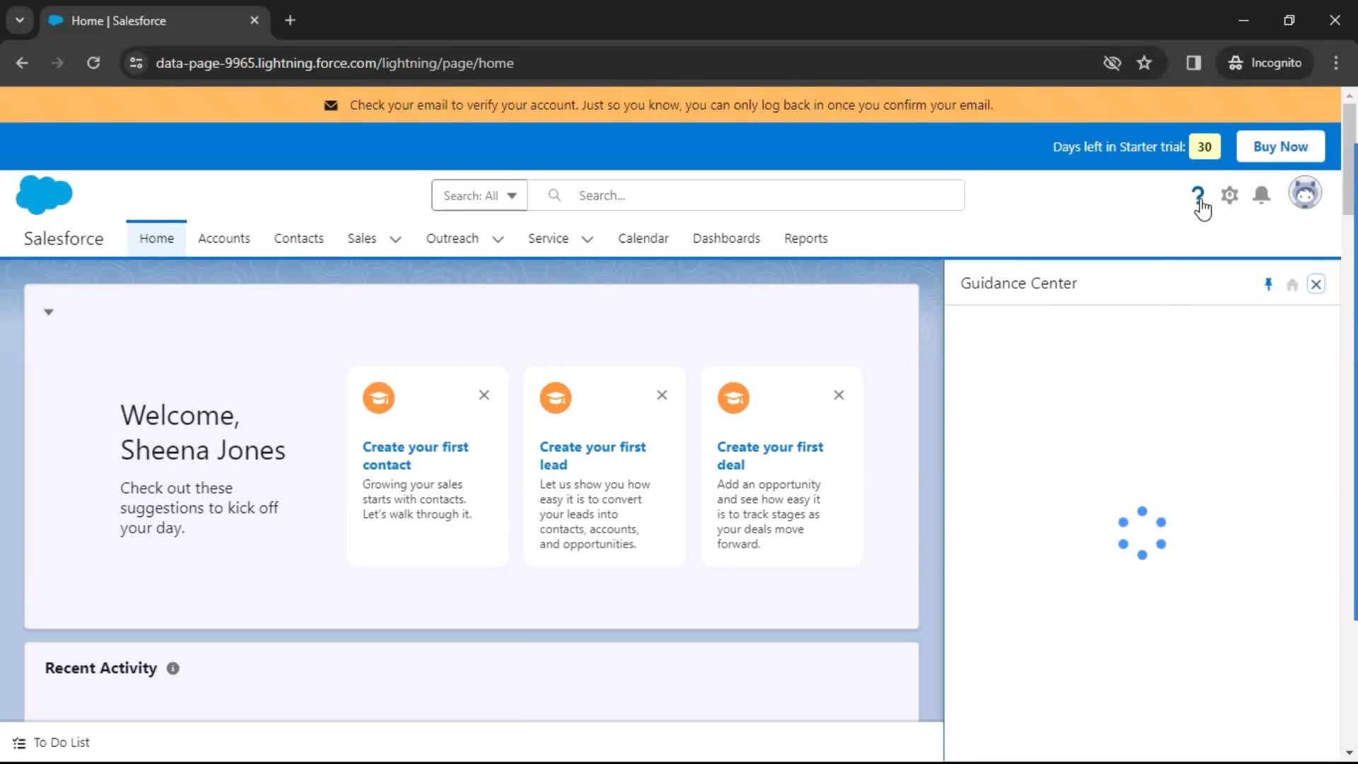Expand the Service menu chevron
This screenshot has height=764, width=1358.
tap(587, 239)
